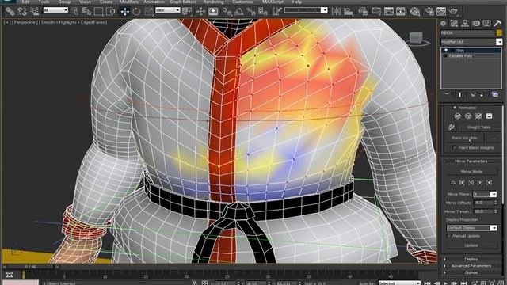Open Select by Name dialog
The image size is (507, 285).
pos(86,12)
